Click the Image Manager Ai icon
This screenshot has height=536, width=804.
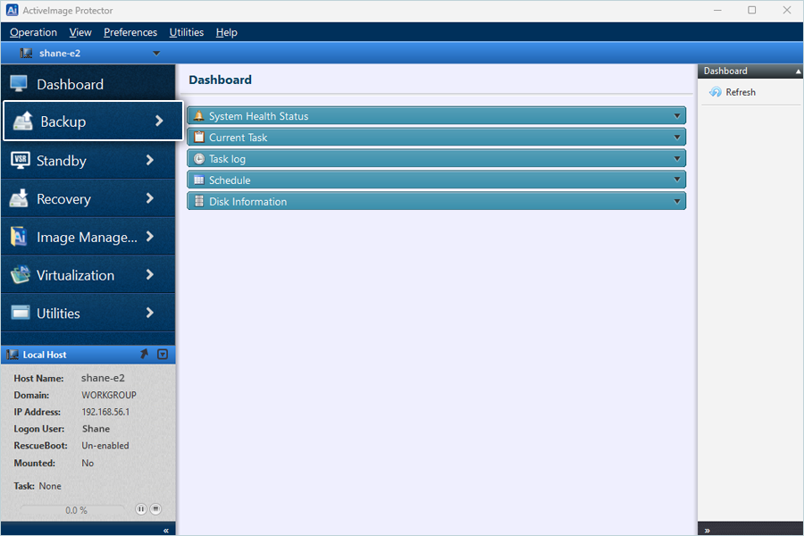pyautogui.click(x=19, y=237)
